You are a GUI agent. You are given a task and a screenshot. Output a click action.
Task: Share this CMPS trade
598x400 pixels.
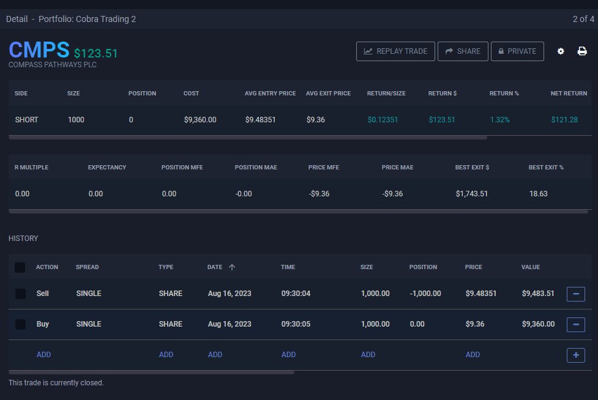463,51
